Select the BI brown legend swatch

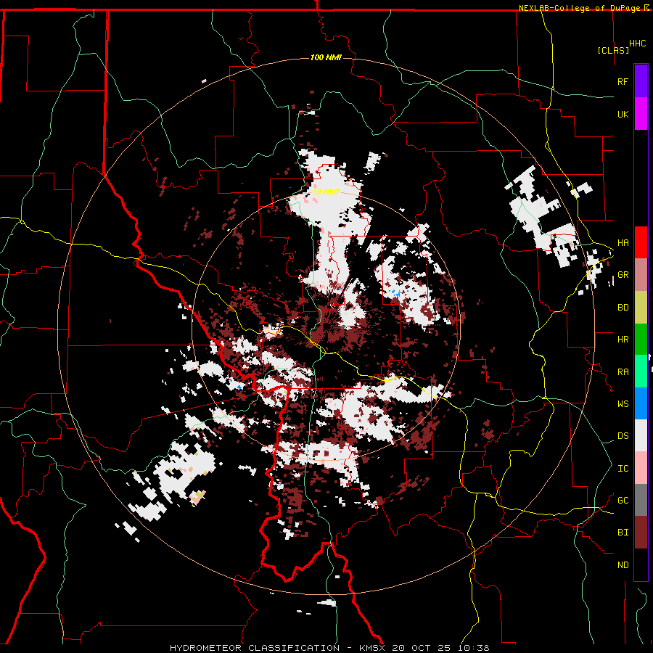click(641, 533)
